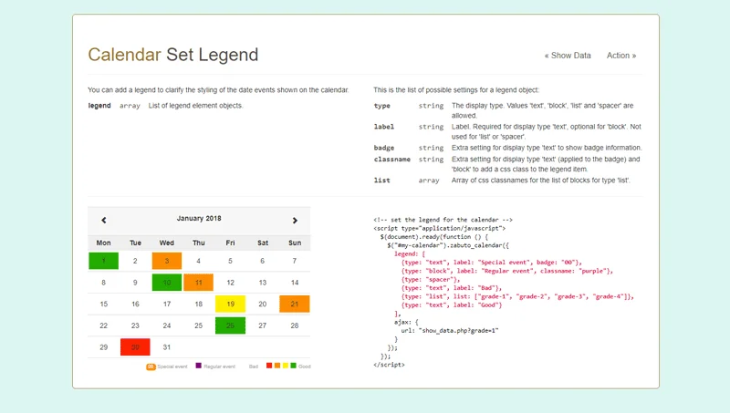Viewport: 730px width, 413px height.
Task: Click the green grade legend swatch
Action: tap(293, 366)
